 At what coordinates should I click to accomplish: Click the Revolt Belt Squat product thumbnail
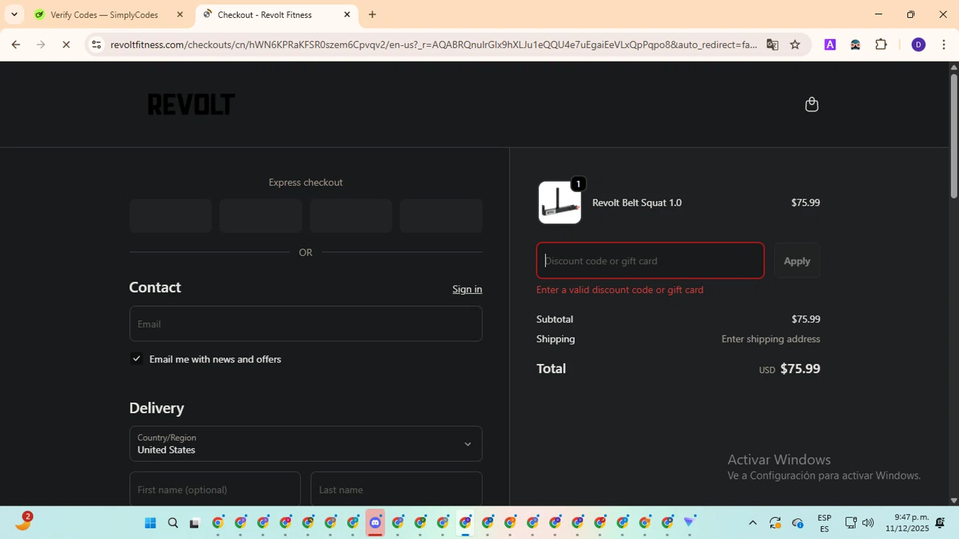559,203
